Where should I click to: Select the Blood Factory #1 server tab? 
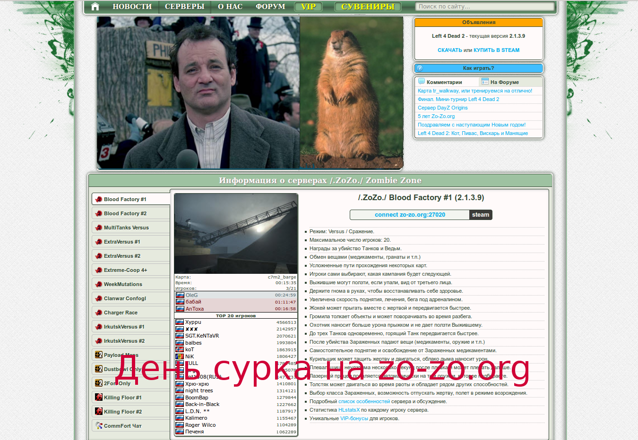(131, 199)
